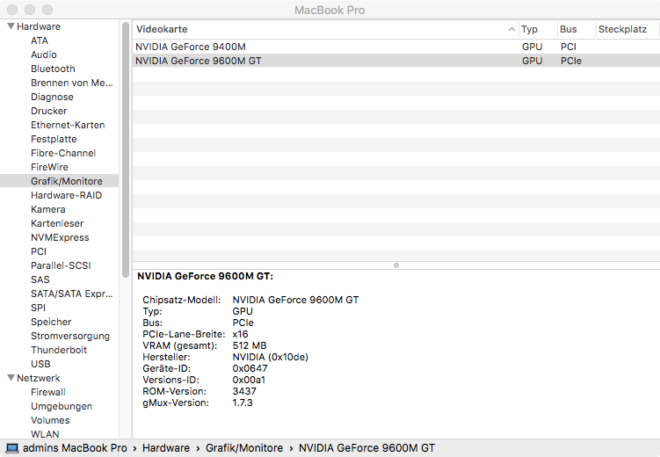Click the sort arrow in Videokarte header

click(511, 29)
